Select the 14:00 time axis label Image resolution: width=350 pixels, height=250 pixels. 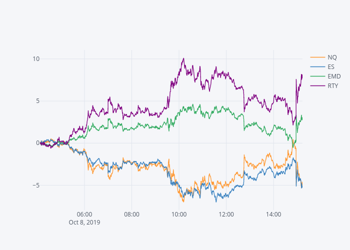(x=273, y=214)
